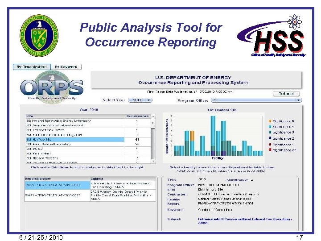The height and width of the screenshot is (241, 321).
Task: Select the EM: Argonne National Laboratory East row
Action: pyautogui.click(x=88, y=125)
